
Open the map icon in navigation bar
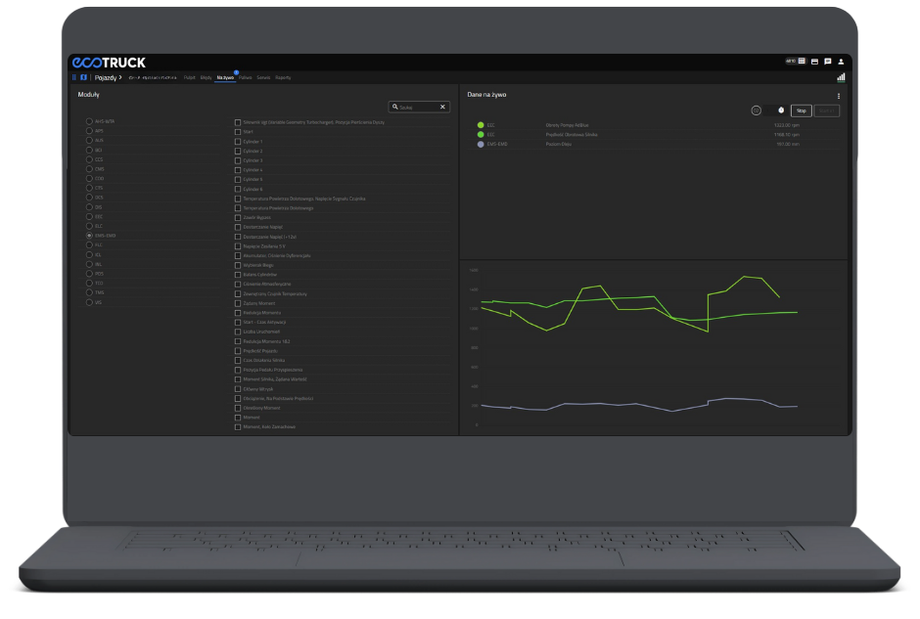coord(83,77)
